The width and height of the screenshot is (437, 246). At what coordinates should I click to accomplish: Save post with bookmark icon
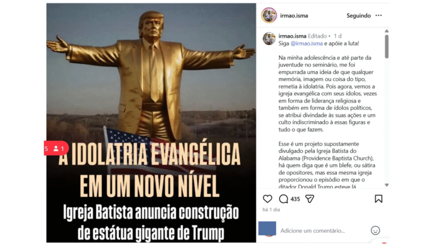click(378, 199)
